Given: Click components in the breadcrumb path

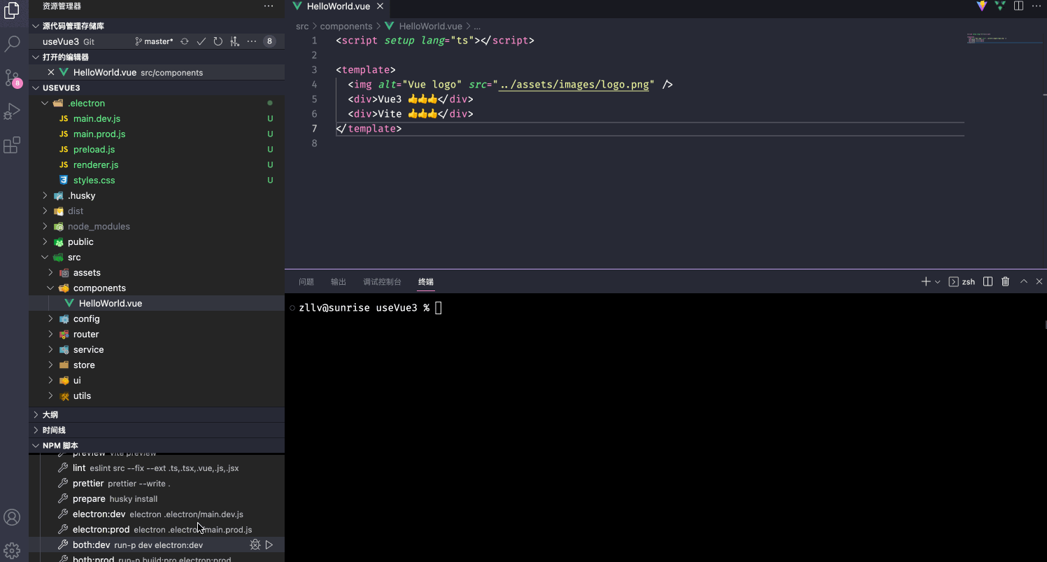Looking at the screenshot, I should pos(346,26).
